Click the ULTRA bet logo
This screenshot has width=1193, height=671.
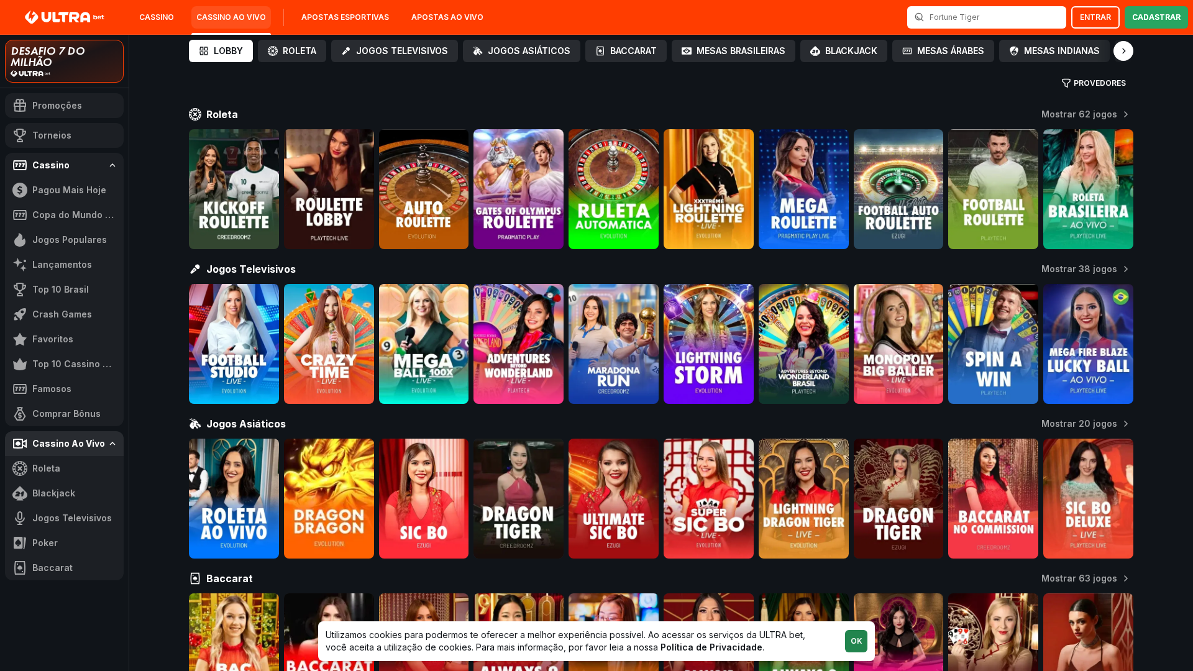[x=65, y=17]
